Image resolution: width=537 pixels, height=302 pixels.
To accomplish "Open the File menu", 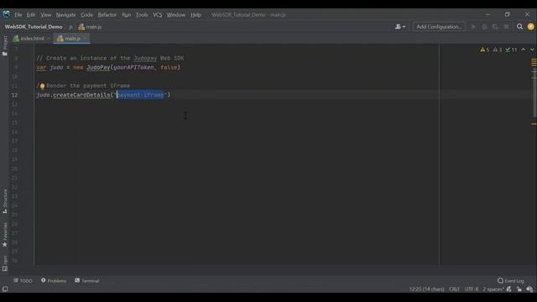I will 18,15.
